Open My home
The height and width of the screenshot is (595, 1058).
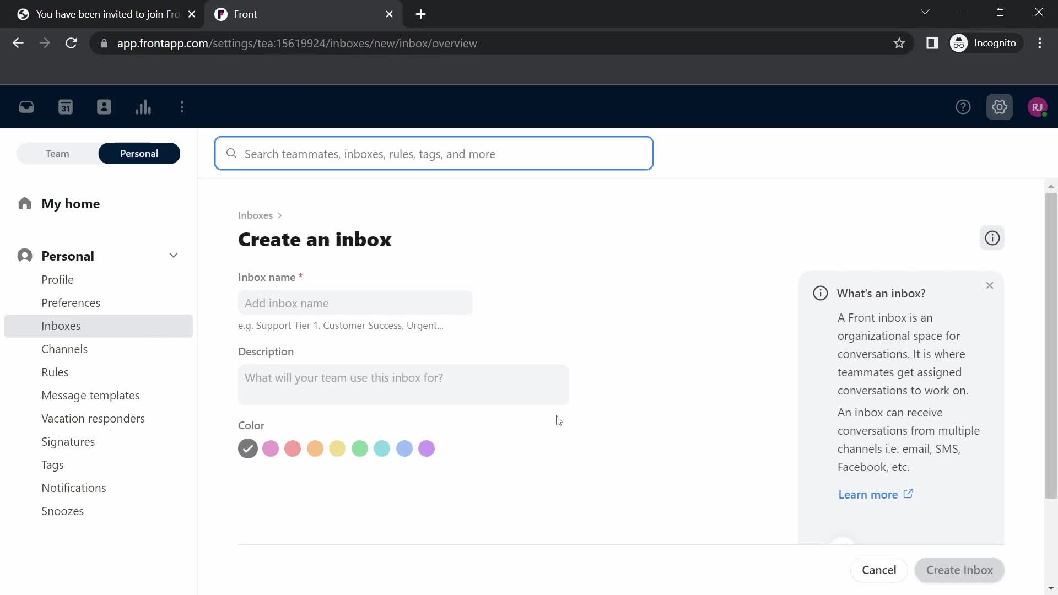[71, 204]
